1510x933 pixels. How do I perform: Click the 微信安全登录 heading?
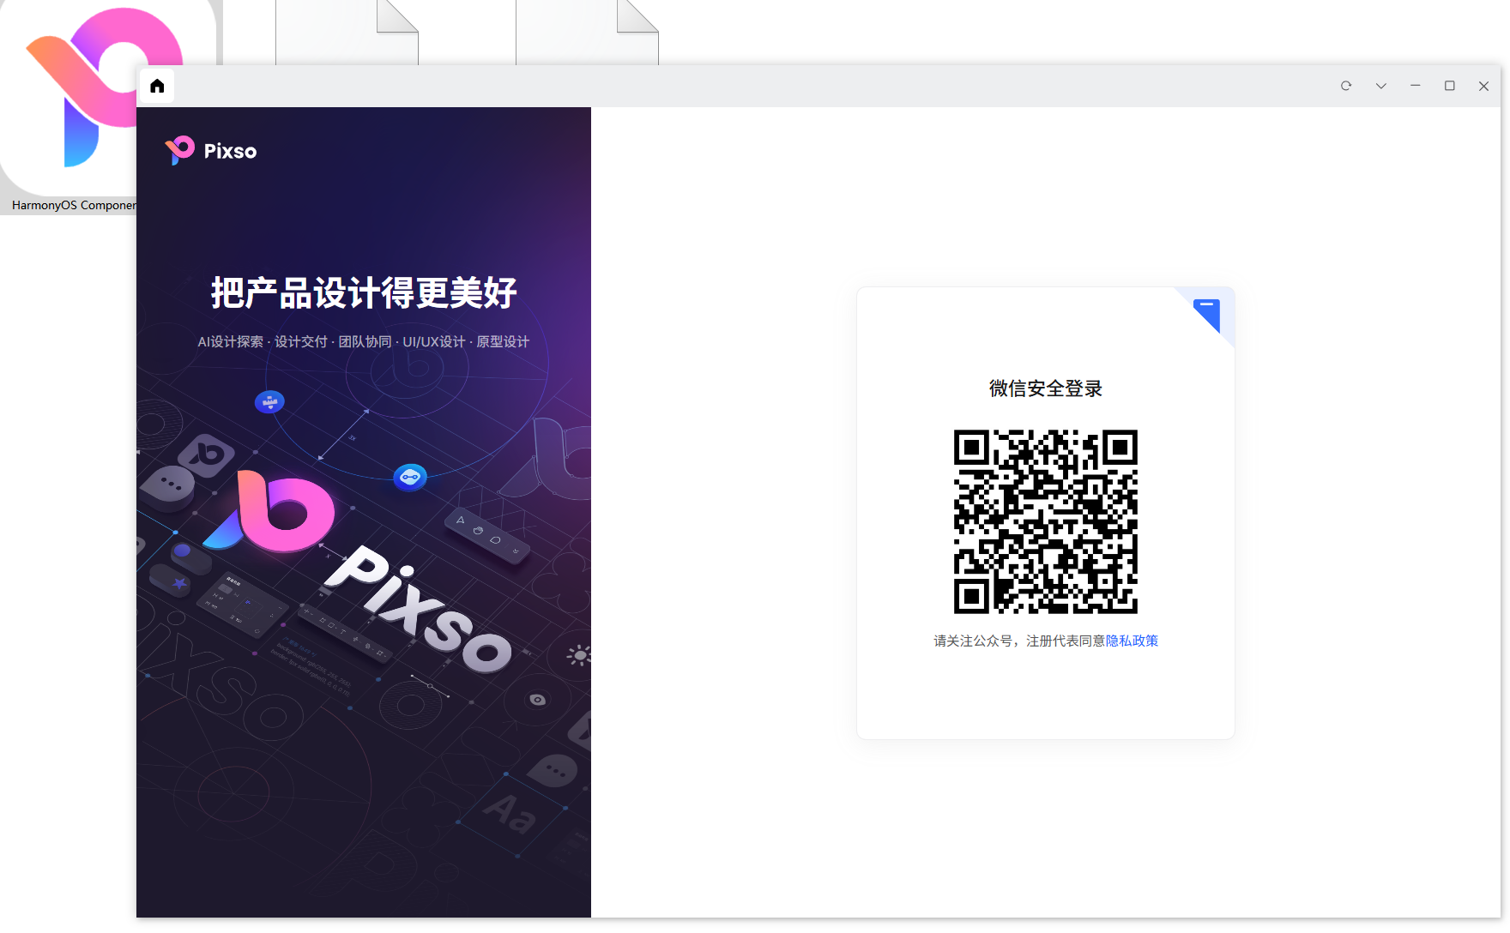[1045, 388]
